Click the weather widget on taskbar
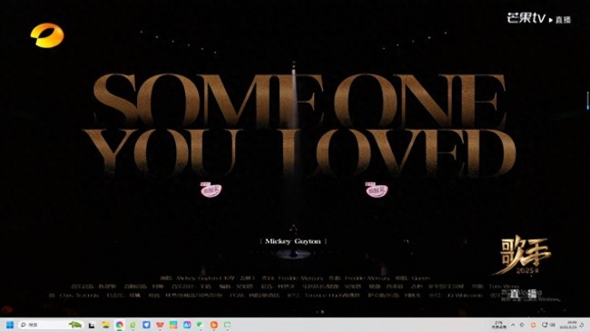 click(x=499, y=325)
